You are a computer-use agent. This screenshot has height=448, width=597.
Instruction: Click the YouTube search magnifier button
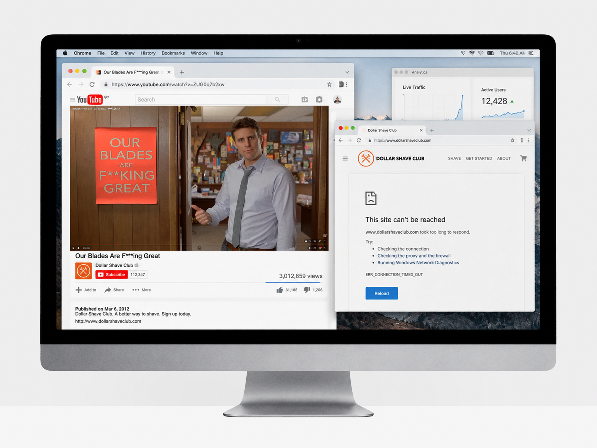[x=277, y=100]
